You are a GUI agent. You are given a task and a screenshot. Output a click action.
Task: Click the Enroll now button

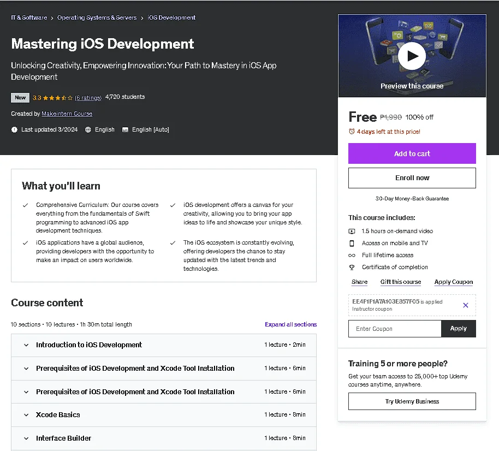(412, 178)
